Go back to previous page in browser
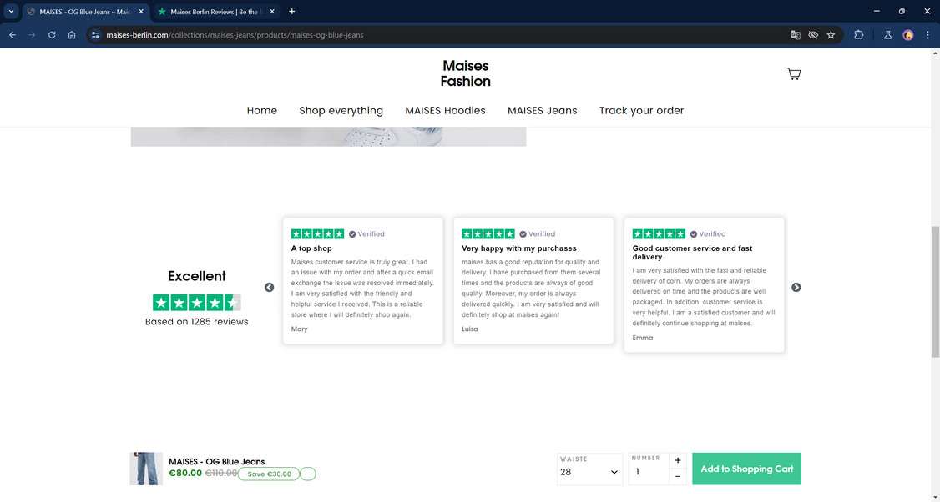Image resolution: width=940 pixels, height=502 pixels. [x=12, y=35]
